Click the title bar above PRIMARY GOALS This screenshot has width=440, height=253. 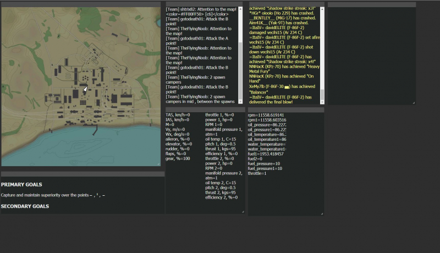(x=82, y=174)
